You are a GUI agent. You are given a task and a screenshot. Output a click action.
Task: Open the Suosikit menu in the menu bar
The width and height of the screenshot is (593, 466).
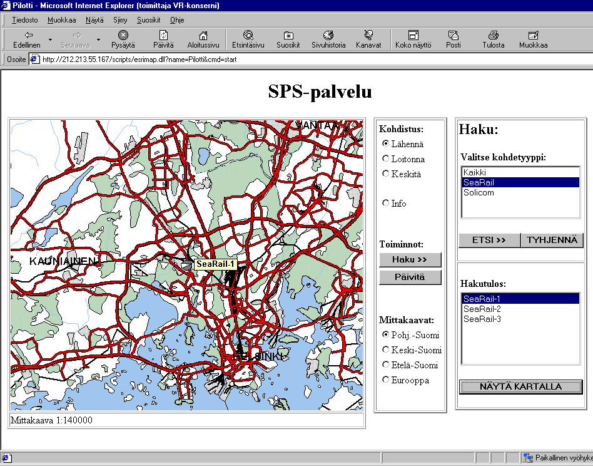149,20
